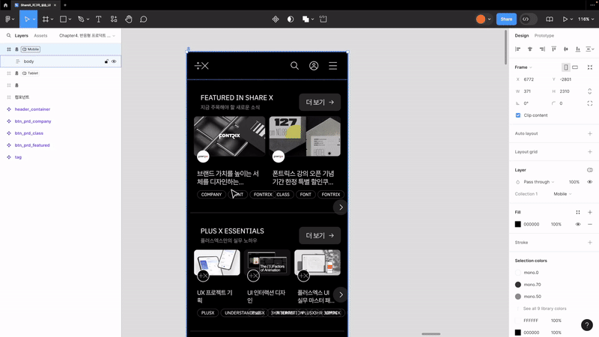The width and height of the screenshot is (599, 337).
Task: Select the Text tool in toolbar
Action: coord(99,19)
